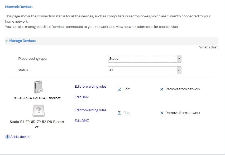Click the Network Devices page heading
Viewport: 225px width, 155px height.
pyautogui.click(x=19, y=7)
